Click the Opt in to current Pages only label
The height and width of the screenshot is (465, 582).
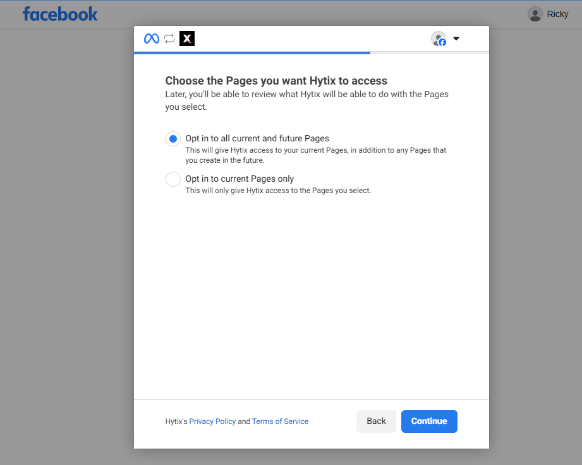239,179
